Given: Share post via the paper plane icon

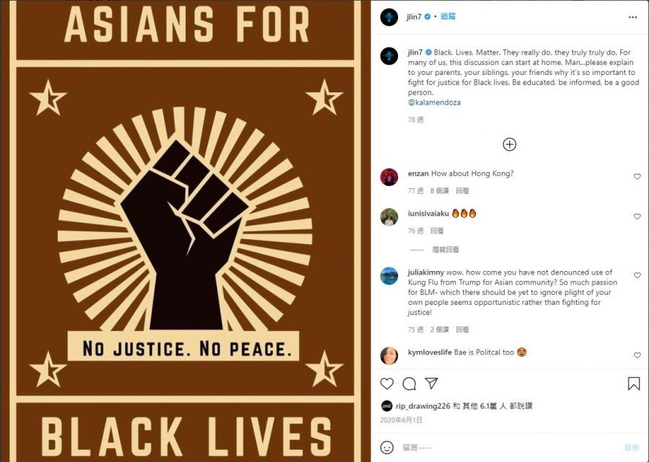Looking at the screenshot, I should [x=431, y=383].
